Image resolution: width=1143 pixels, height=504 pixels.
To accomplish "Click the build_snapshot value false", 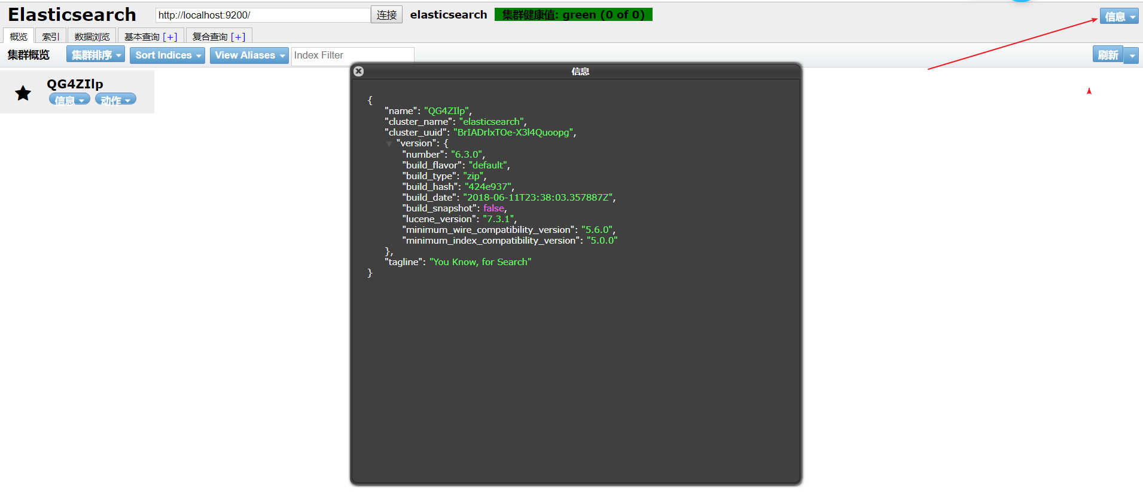I will pyautogui.click(x=493, y=208).
